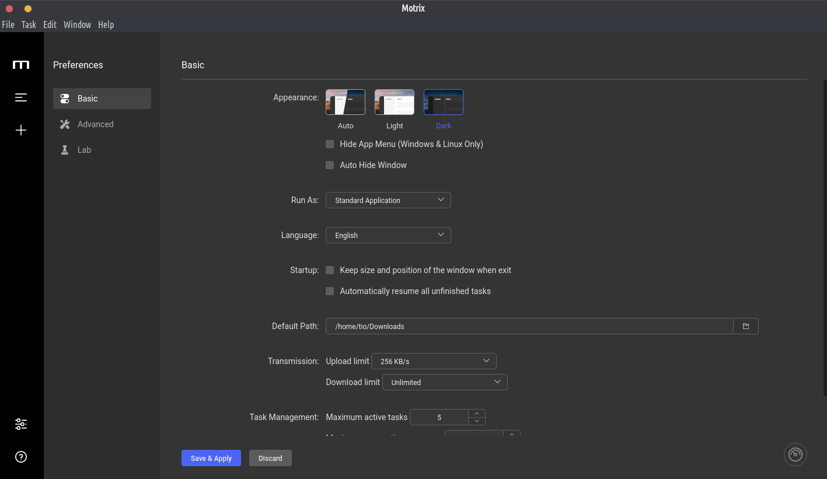The width and height of the screenshot is (827, 479).
Task: Open the Upload limit dropdown
Action: (x=434, y=361)
